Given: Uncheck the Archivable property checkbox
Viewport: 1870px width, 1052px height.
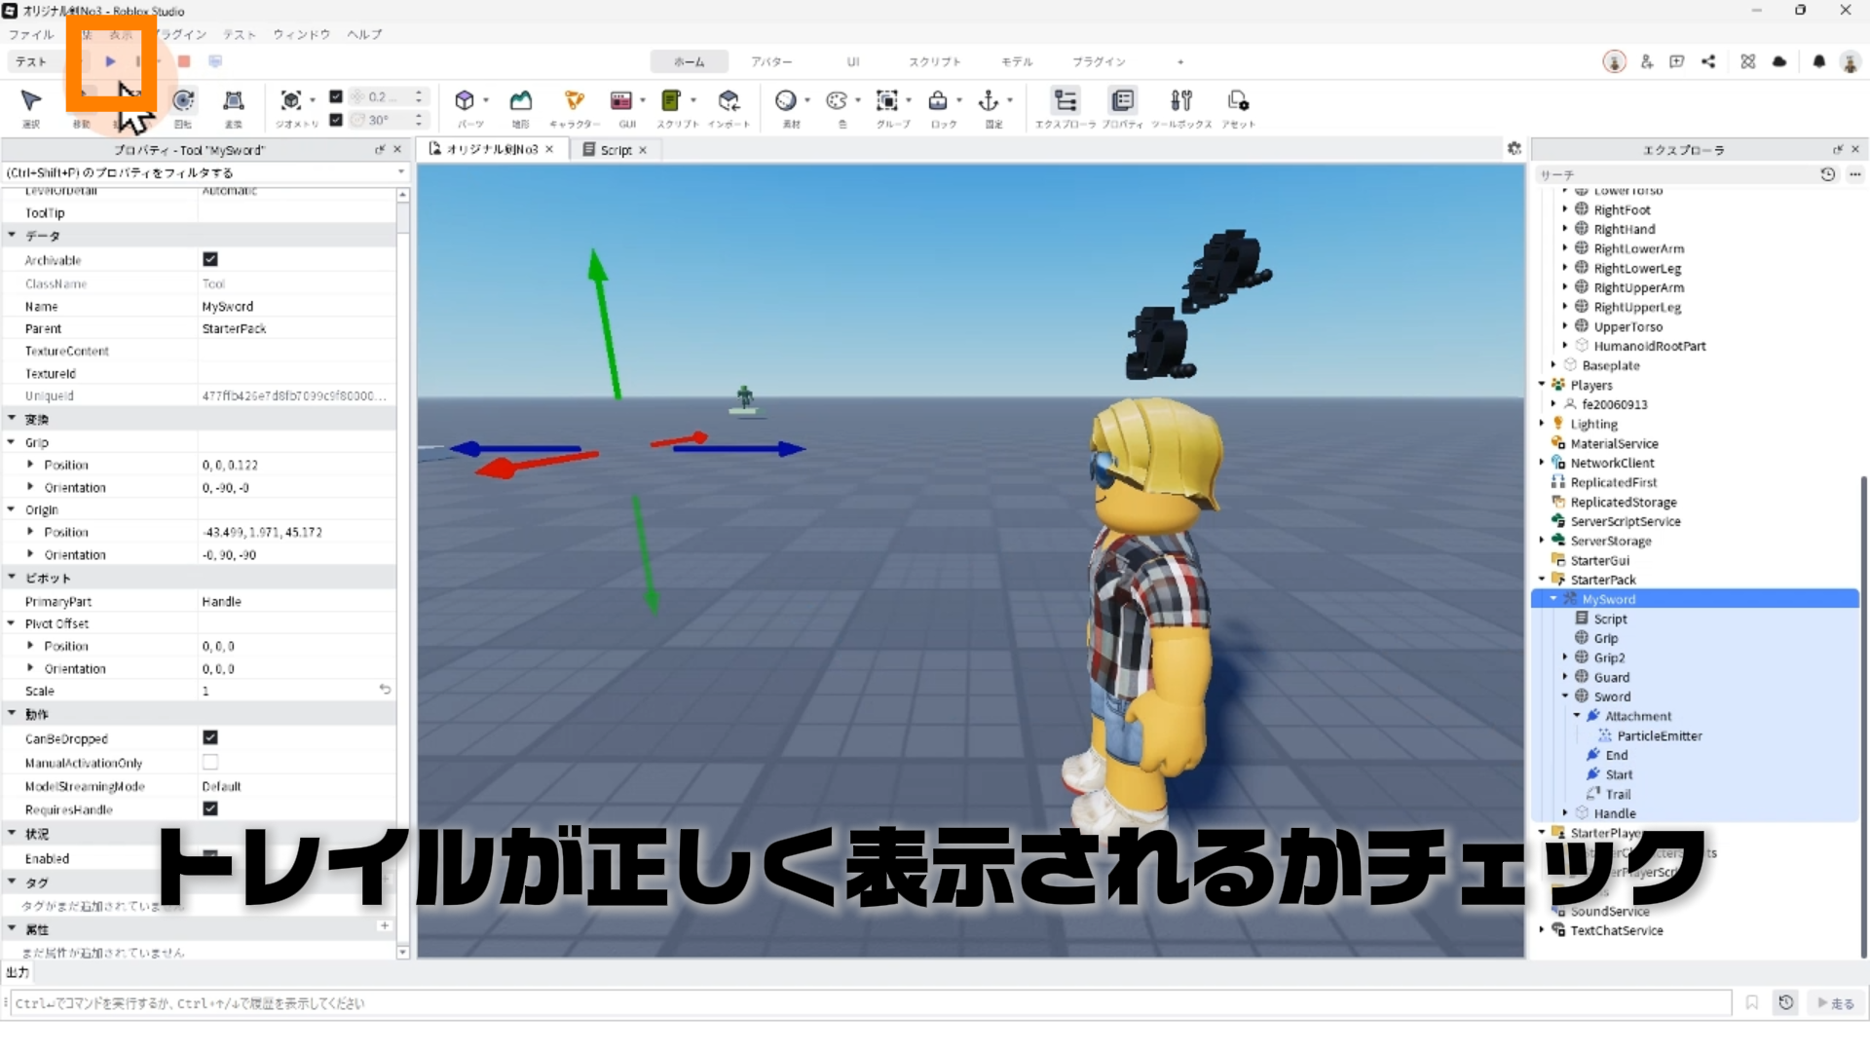Looking at the screenshot, I should click(x=210, y=259).
